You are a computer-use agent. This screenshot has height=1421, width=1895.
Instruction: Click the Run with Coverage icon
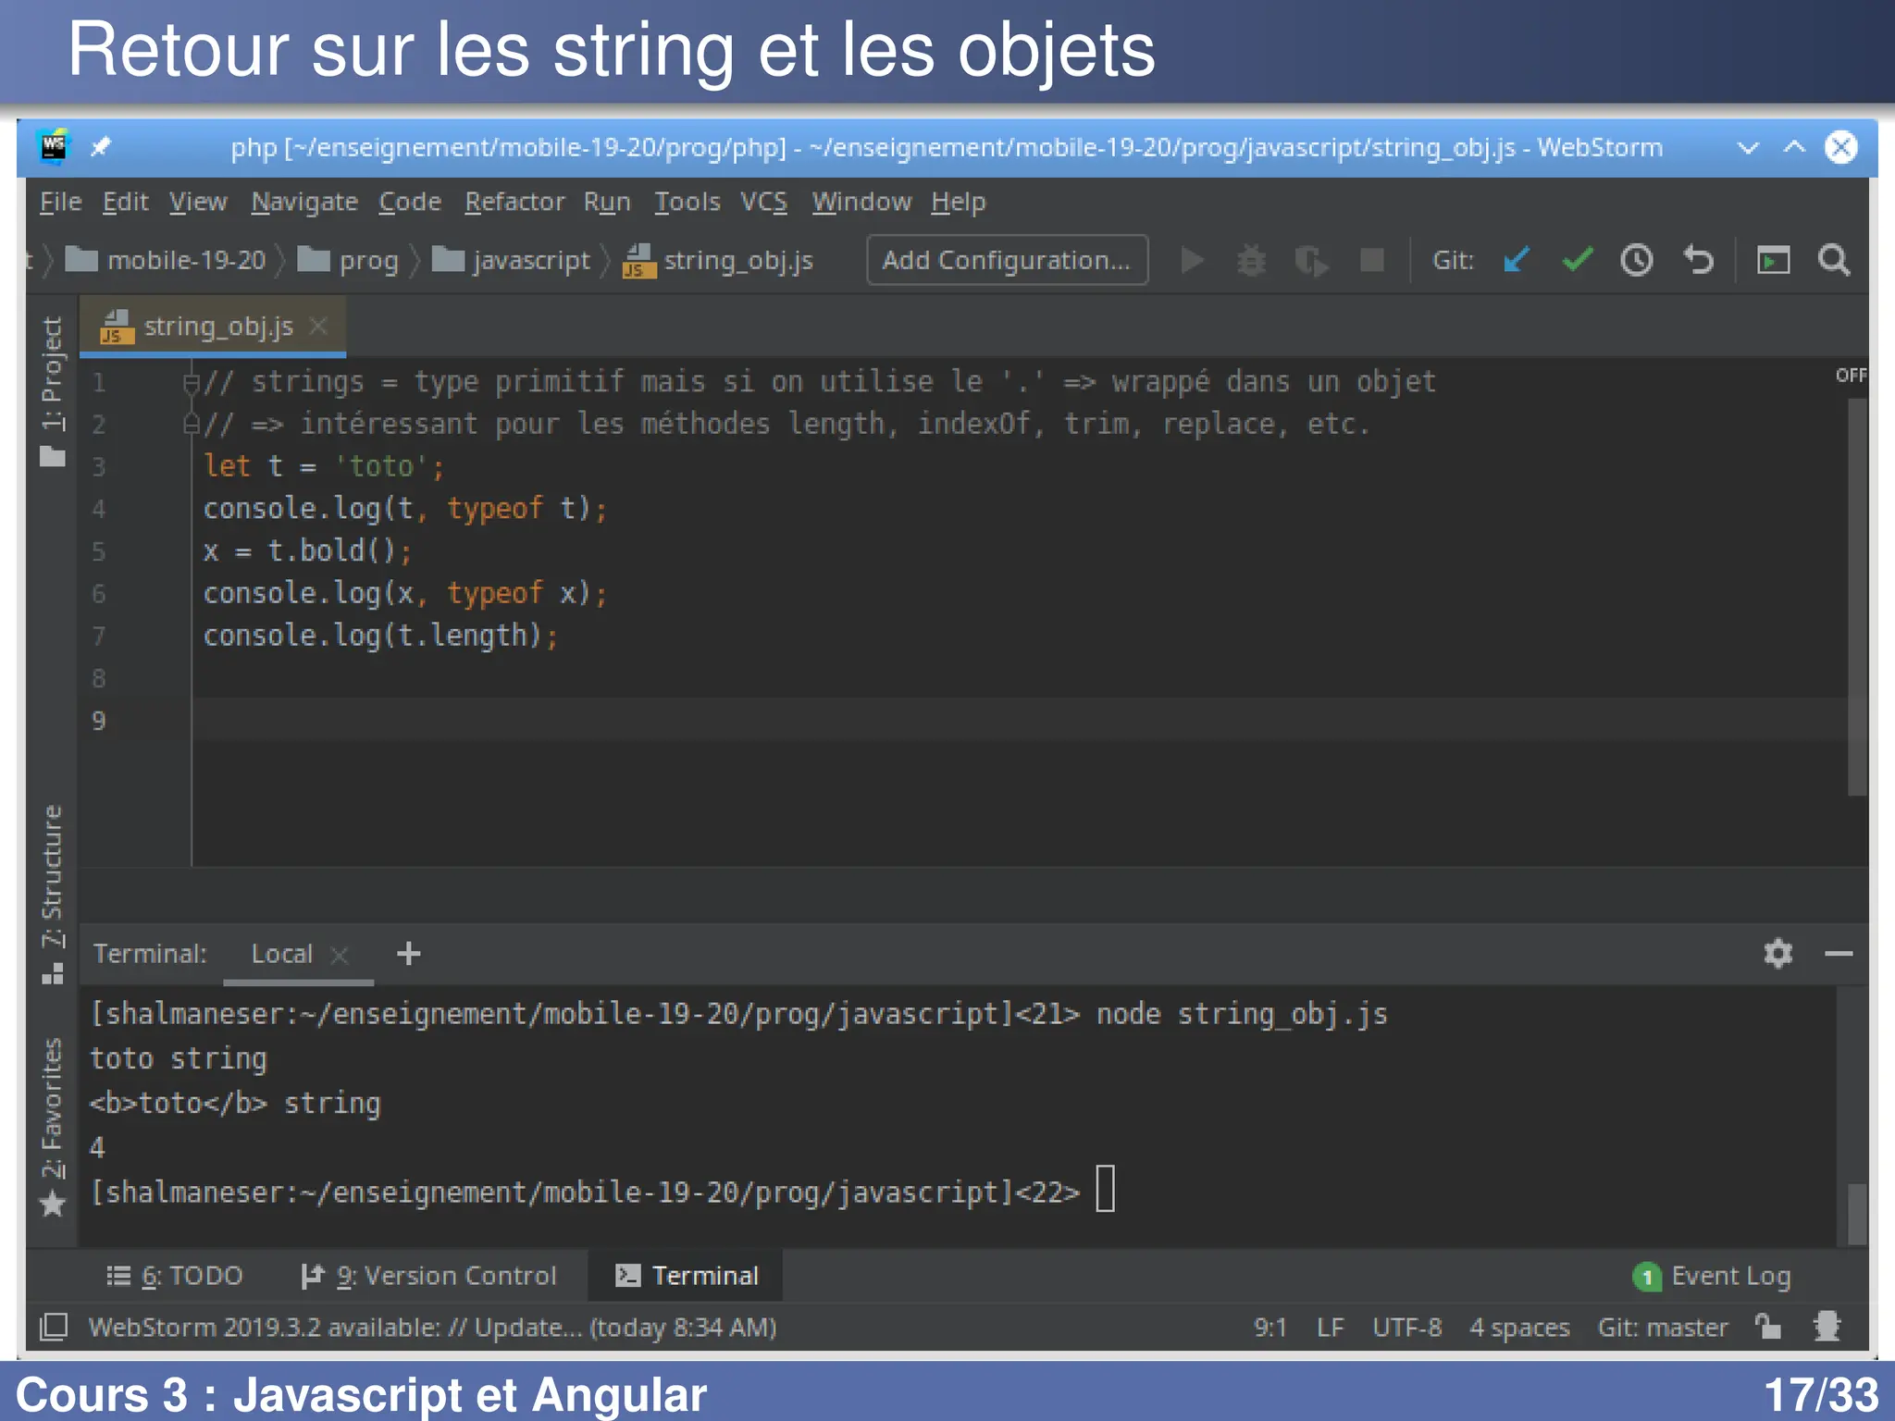pyautogui.click(x=1311, y=261)
